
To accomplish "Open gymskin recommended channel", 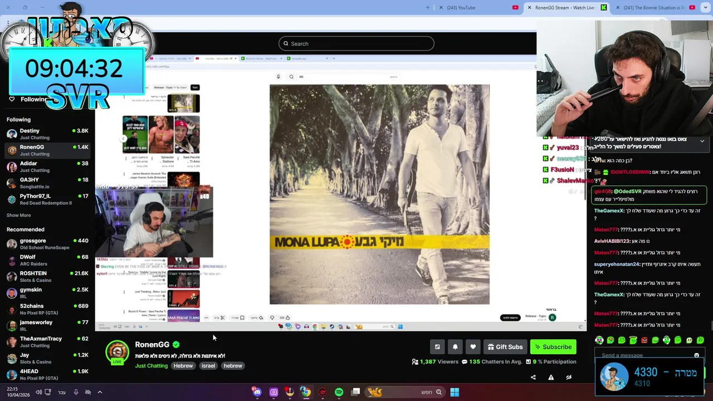I will (47, 293).
